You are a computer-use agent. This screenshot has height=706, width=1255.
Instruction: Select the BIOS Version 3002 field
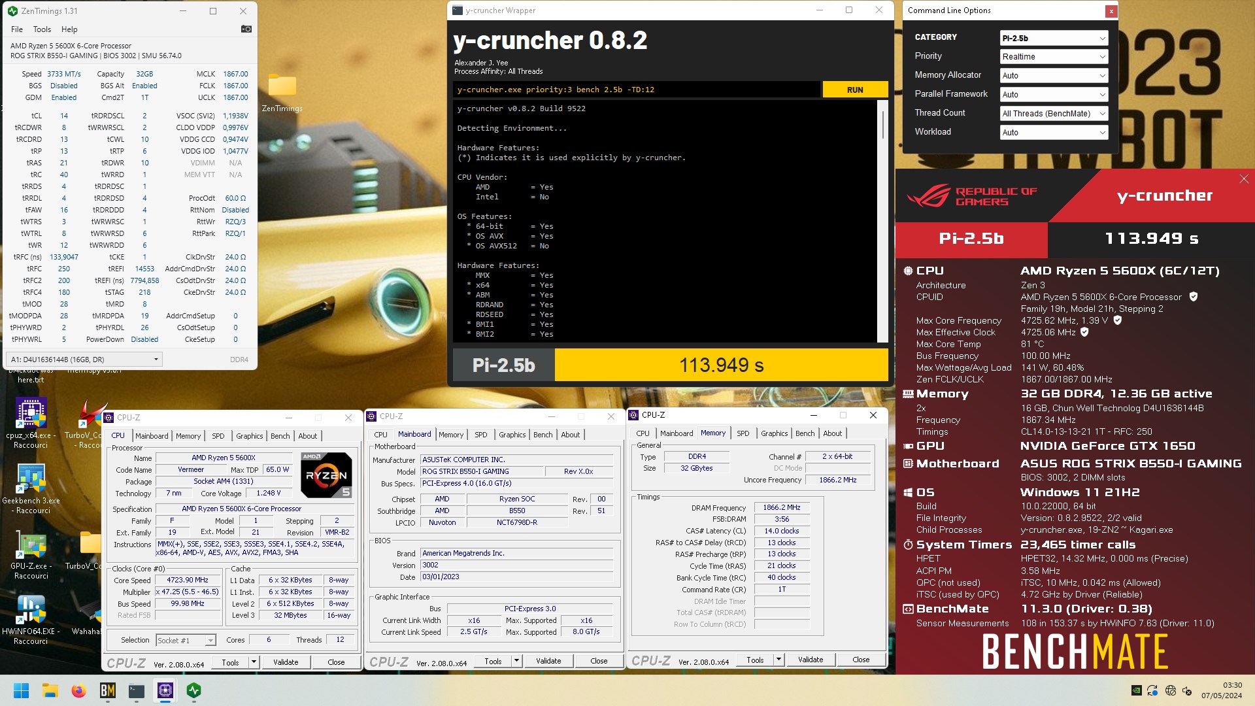516,565
